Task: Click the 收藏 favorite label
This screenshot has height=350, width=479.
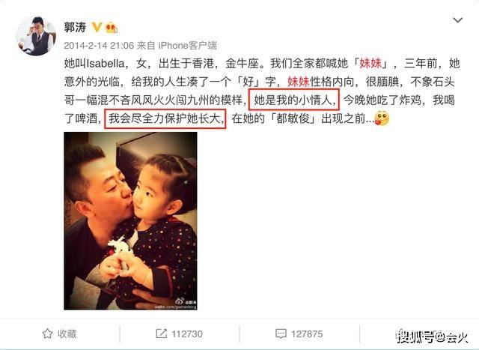Action: point(67,334)
